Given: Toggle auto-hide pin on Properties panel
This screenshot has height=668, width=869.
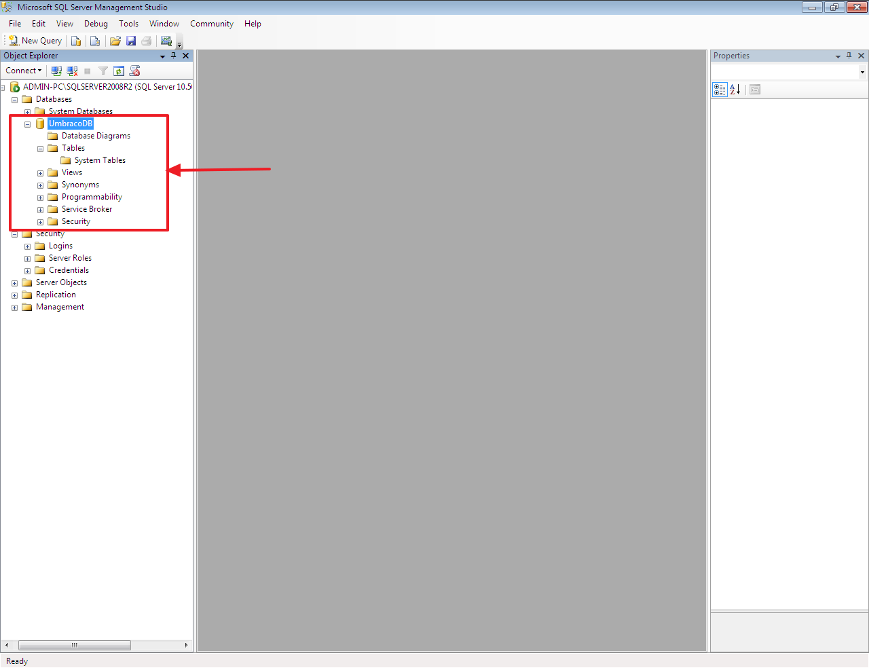Looking at the screenshot, I should pyautogui.click(x=849, y=56).
